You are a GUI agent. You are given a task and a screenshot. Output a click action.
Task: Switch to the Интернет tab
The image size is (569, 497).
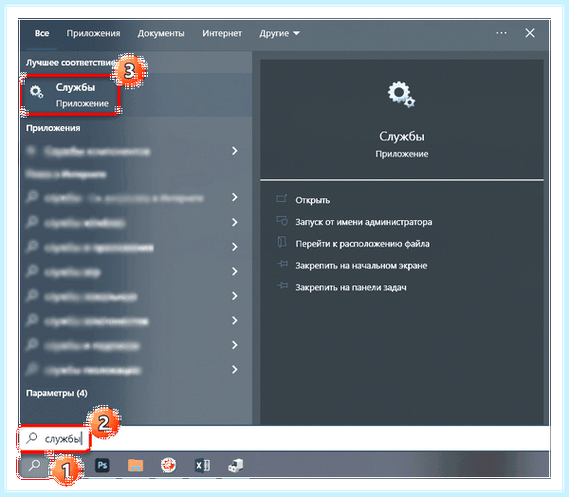pos(222,33)
